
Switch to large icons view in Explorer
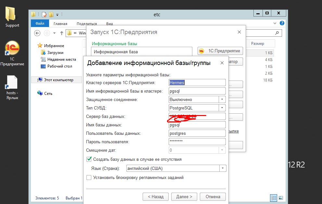[x=281, y=198]
